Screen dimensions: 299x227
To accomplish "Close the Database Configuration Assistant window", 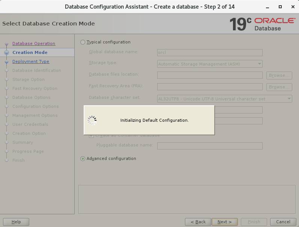I will pos(293,7).
